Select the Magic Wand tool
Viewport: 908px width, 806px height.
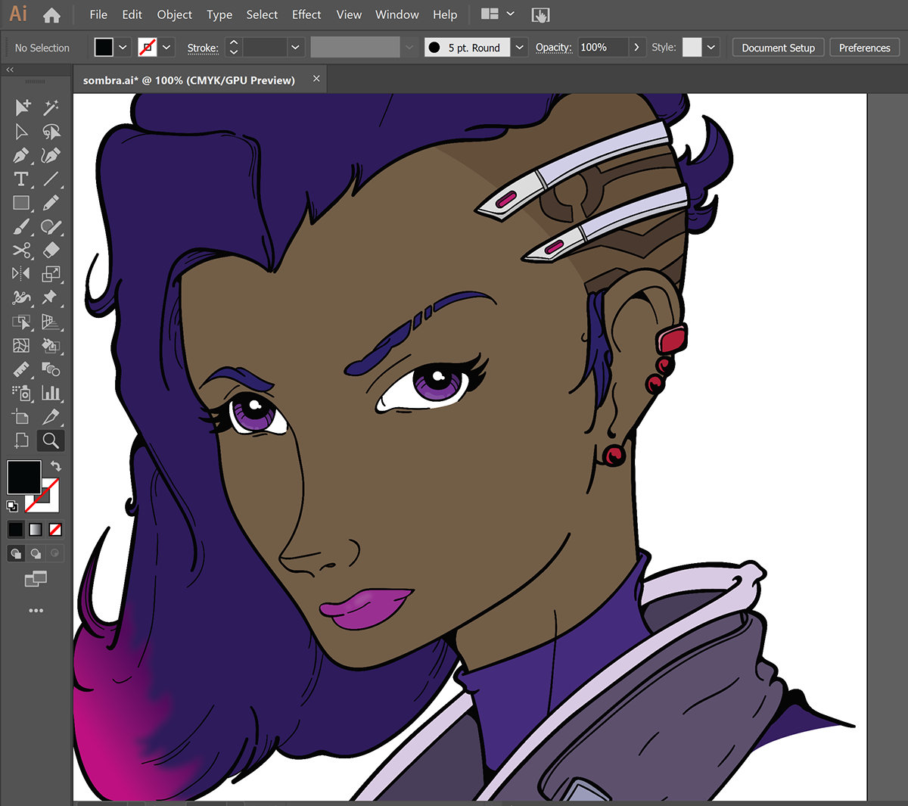click(x=51, y=107)
